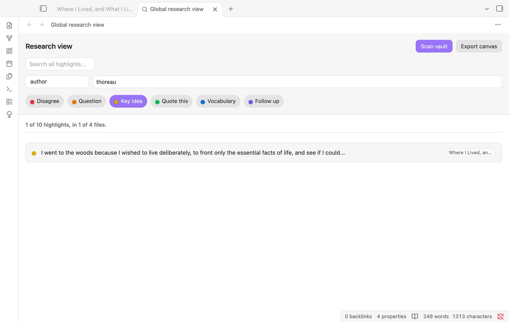Toggle the right sidebar panel icon

click(500, 9)
